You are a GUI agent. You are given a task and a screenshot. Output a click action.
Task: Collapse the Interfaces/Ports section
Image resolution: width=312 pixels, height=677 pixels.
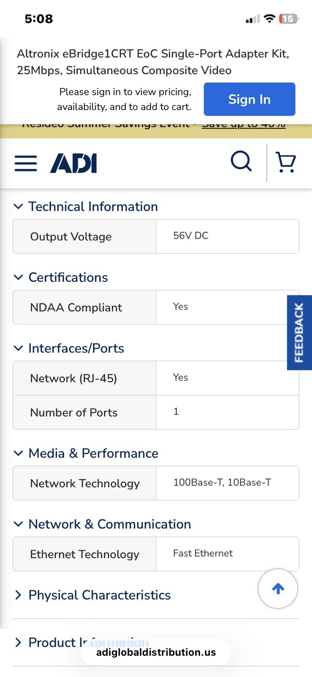69,348
